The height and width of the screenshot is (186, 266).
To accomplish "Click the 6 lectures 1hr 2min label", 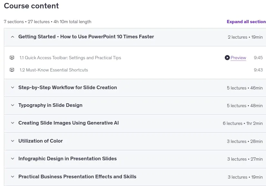I will 243,123.
